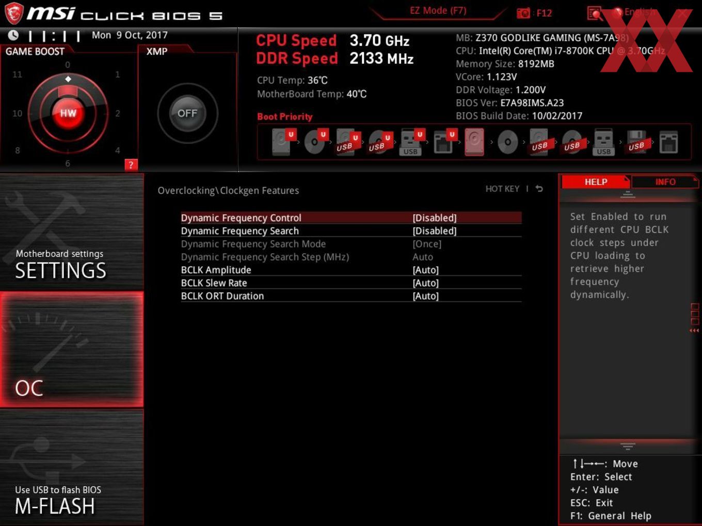
Task: Click the HOT KEY button
Action: point(502,189)
